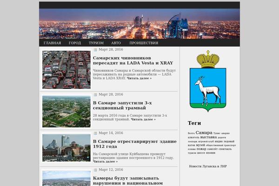Viewport: 279px width, 186px height.
Task: Select the авария tag
Action: pos(225,133)
